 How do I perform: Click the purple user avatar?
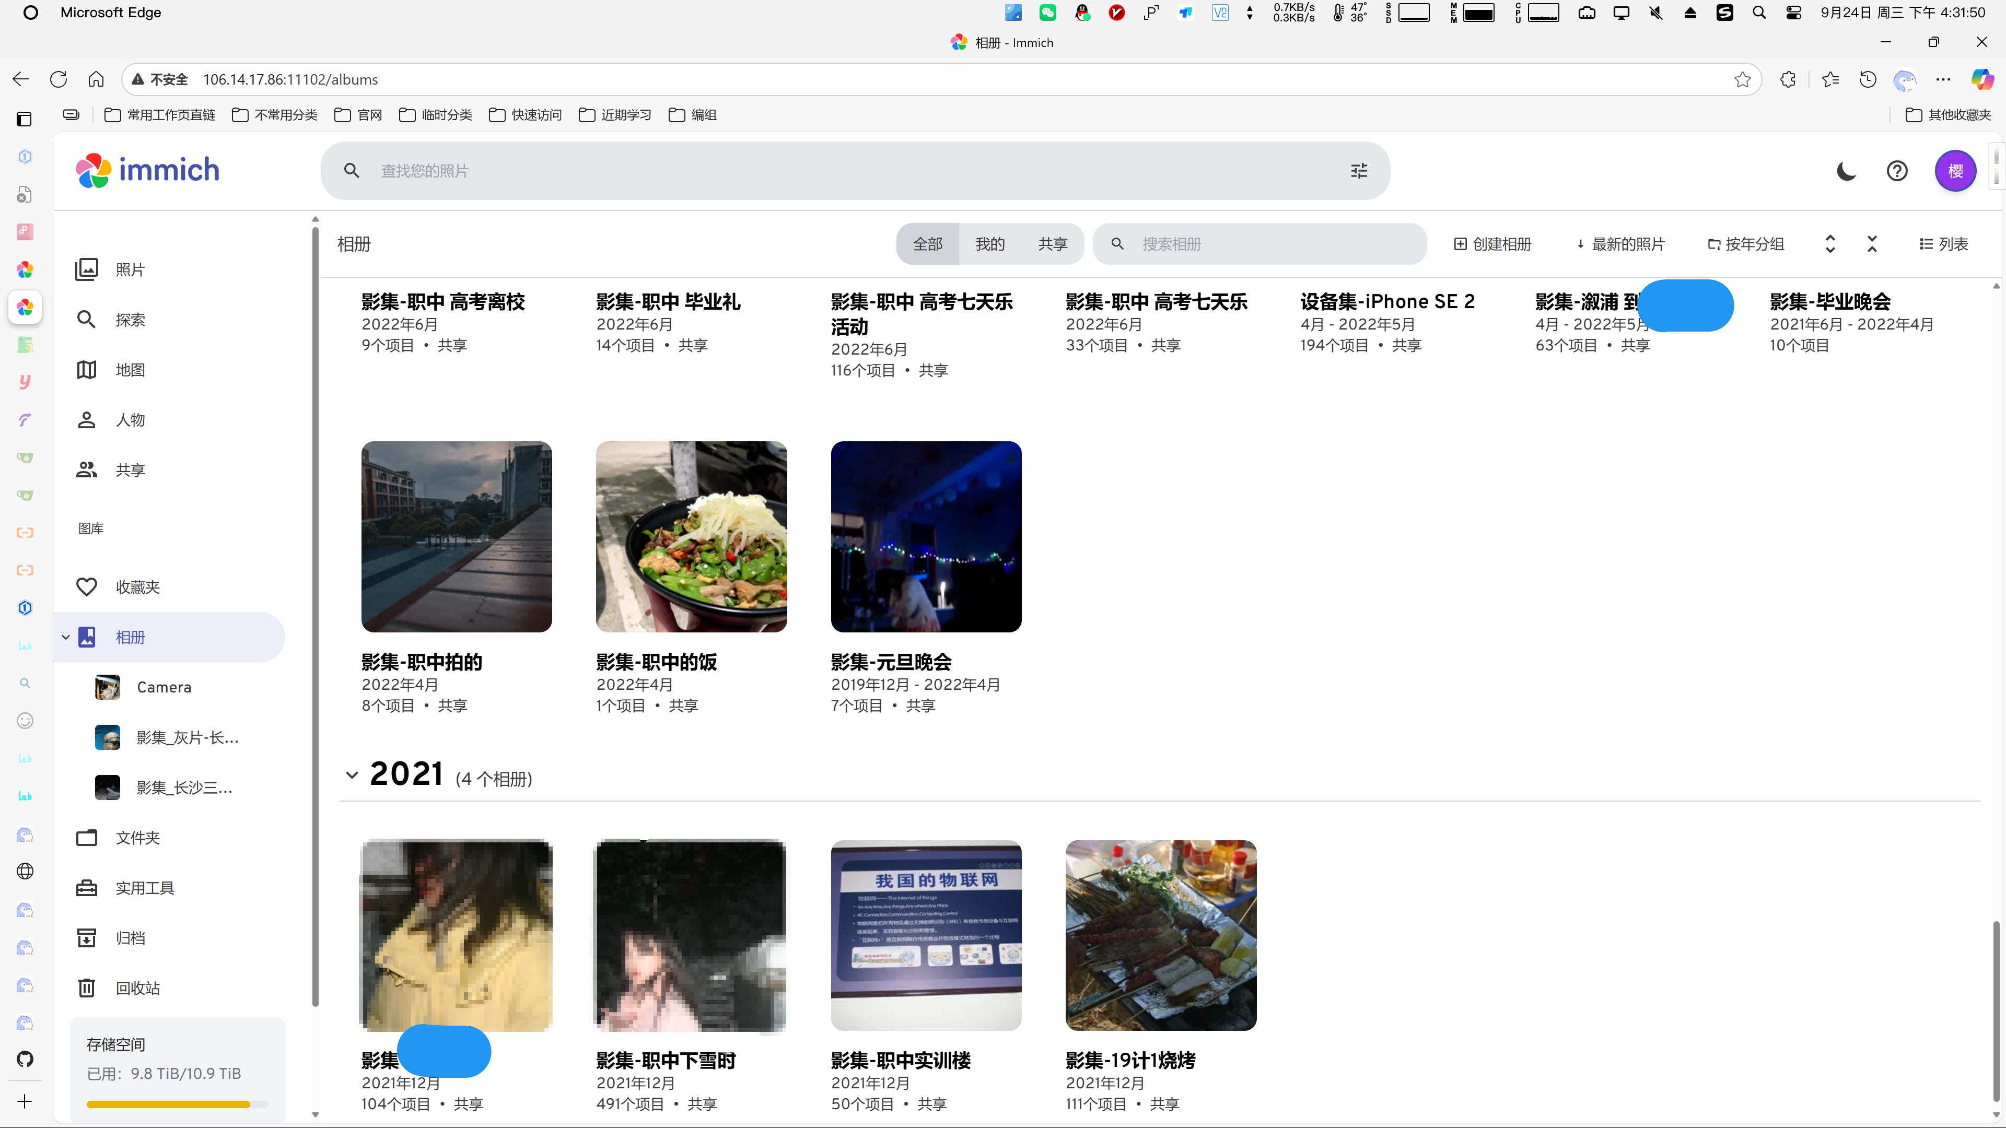[x=1955, y=170]
